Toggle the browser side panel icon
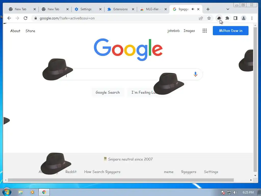The height and width of the screenshot is (196, 261). [235, 18]
